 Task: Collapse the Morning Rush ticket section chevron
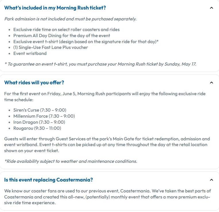(212, 8)
